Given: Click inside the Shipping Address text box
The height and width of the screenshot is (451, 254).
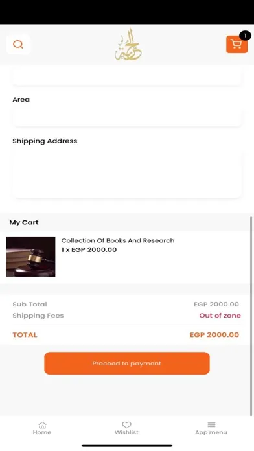Looking at the screenshot, I should point(127,174).
